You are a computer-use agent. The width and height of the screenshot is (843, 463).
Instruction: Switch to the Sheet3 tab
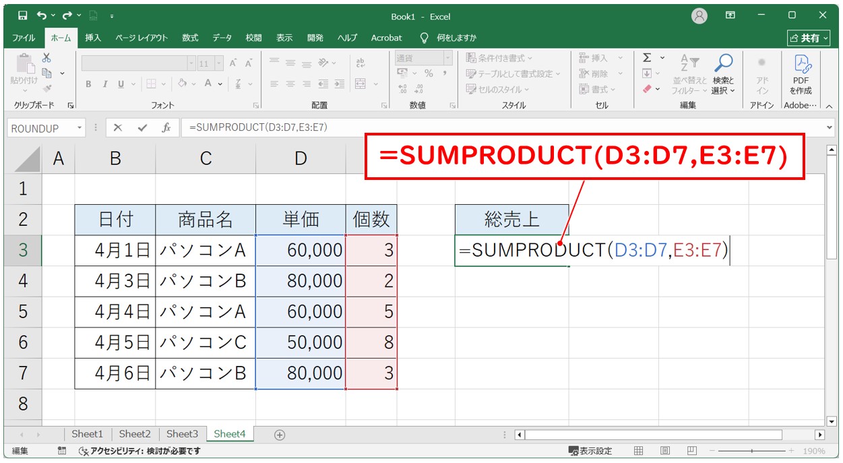182,434
